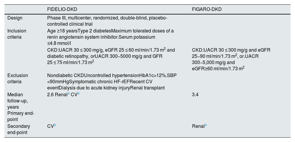295x142 pixels.
Task: Click the 2.6 median follow-up value
Action: pyautogui.click(x=50, y=94)
